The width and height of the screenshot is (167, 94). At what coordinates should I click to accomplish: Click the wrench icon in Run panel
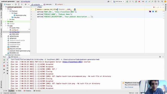pyautogui.click(x=4, y=62)
